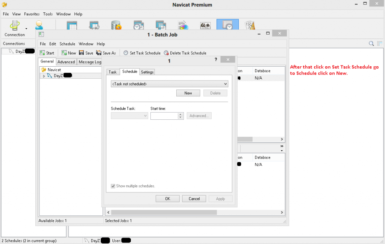Click the search magnifier icon at top right
Image resolution: width=385 pixels, height=244 pixels.
[x=371, y=44]
